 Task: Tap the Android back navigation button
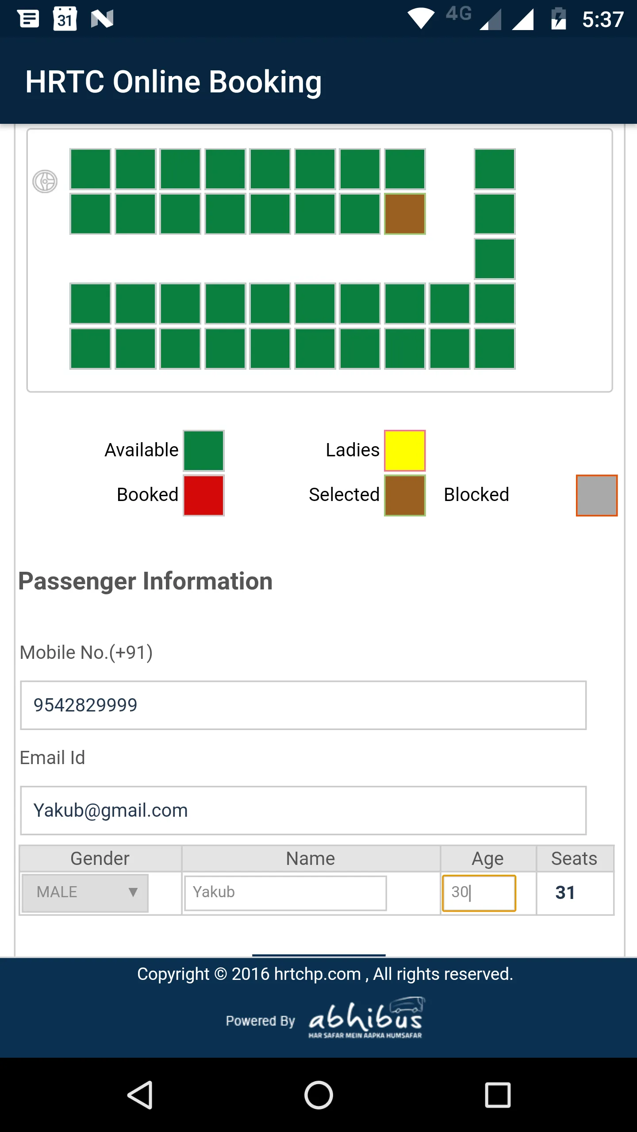point(140,1095)
